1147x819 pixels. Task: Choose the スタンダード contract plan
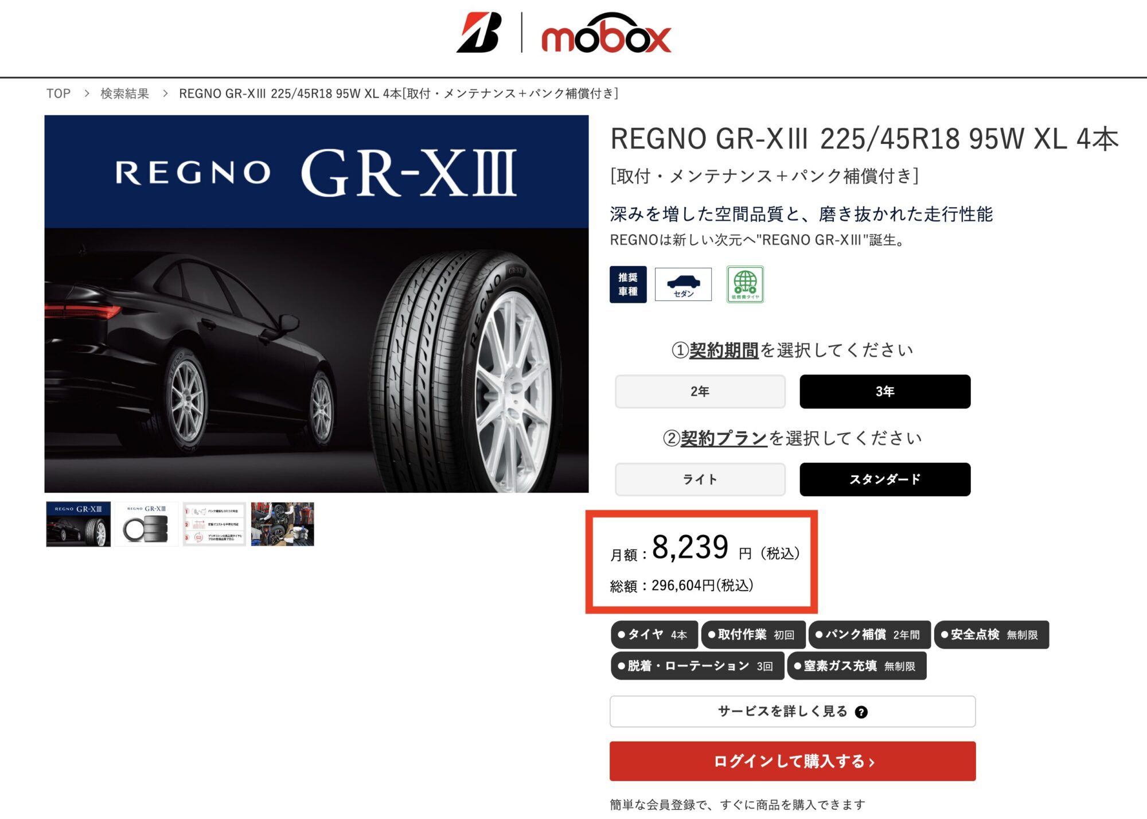tap(885, 479)
